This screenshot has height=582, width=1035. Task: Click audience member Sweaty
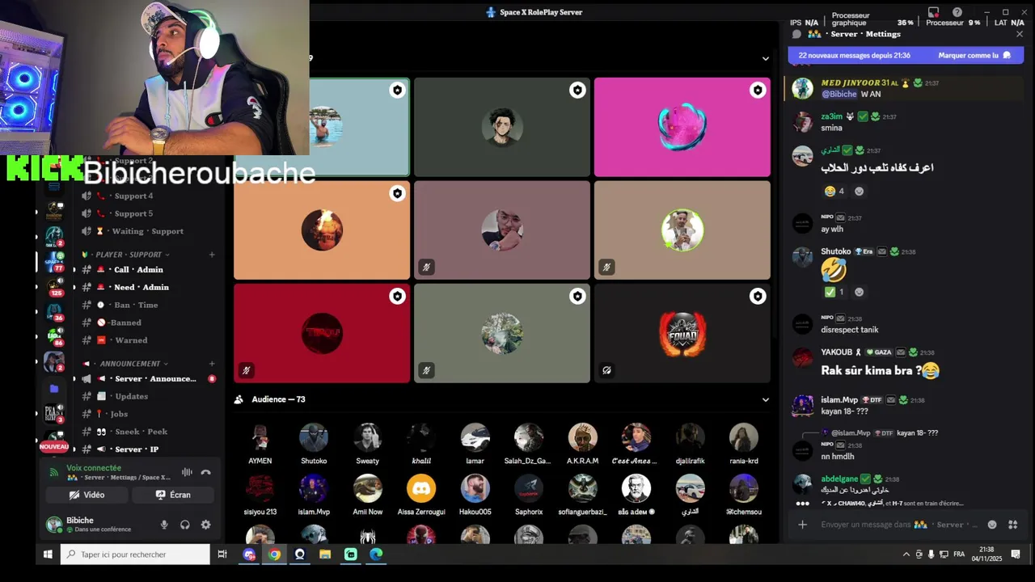(367, 444)
